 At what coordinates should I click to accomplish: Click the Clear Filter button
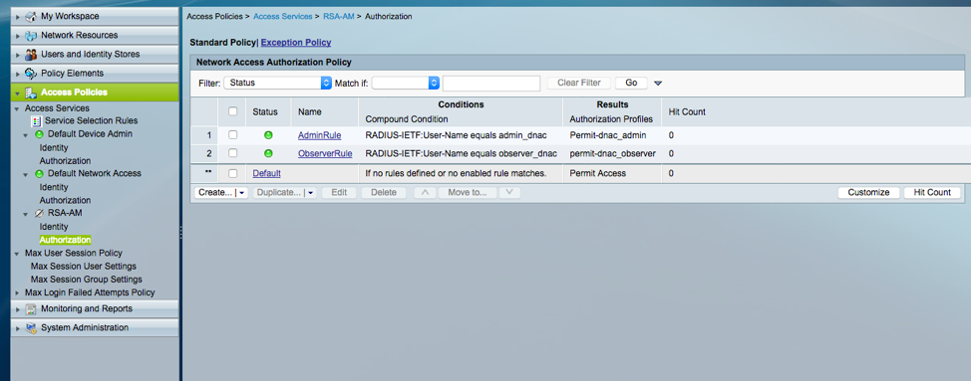point(578,83)
